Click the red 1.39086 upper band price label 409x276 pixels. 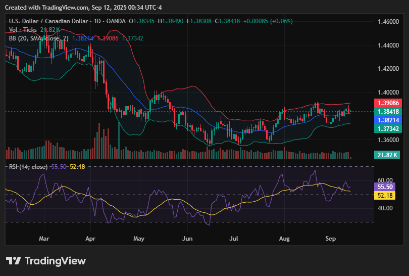coord(388,103)
